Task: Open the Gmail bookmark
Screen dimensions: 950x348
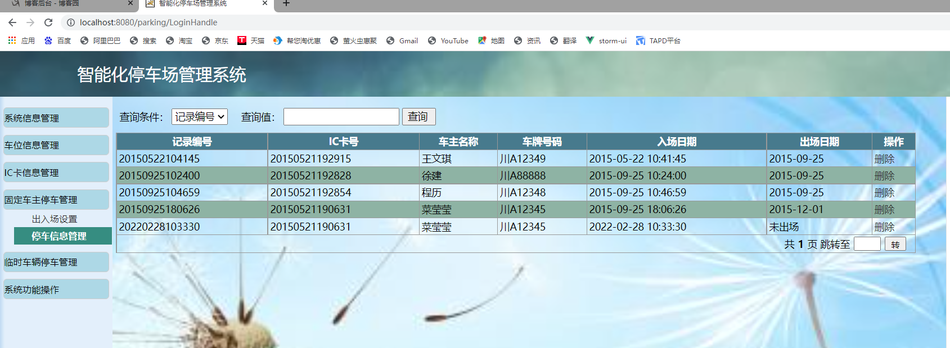Action: pos(402,40)
